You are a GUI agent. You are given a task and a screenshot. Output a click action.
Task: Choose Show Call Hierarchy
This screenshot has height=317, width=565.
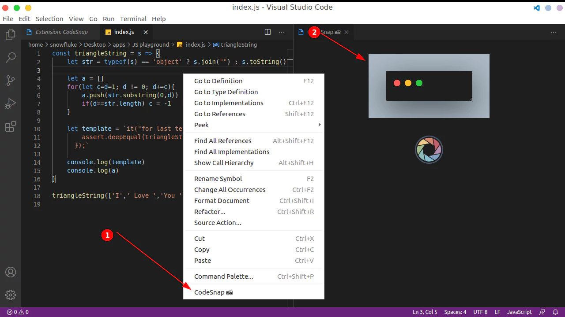[254, 163]
